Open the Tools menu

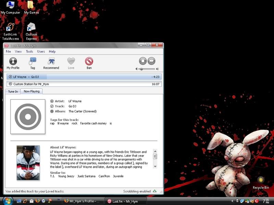pyautogui.click(x=29, y=52)
